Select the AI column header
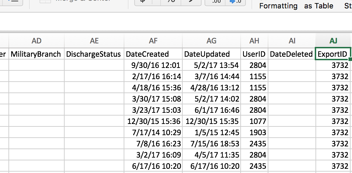Screen dimensions: 352x173 pyautogui.click(x=292, y=41)
